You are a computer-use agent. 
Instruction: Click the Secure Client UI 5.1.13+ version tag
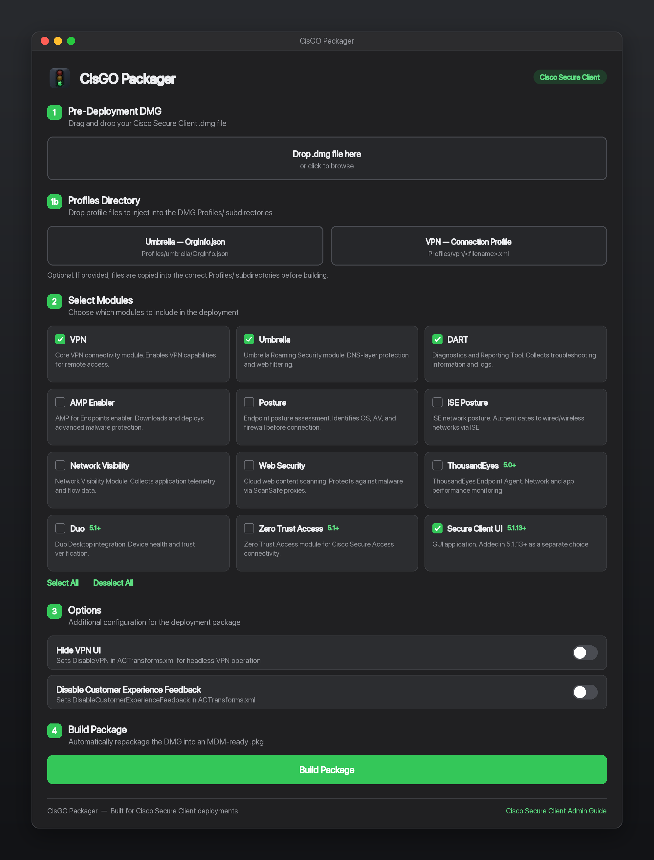coord(516,528)
